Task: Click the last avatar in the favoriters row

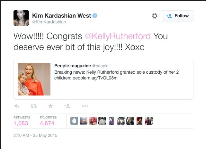Action: coord(149,121)
